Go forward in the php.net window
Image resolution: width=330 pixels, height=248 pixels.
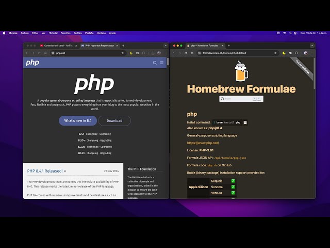(x=33, y=53)
